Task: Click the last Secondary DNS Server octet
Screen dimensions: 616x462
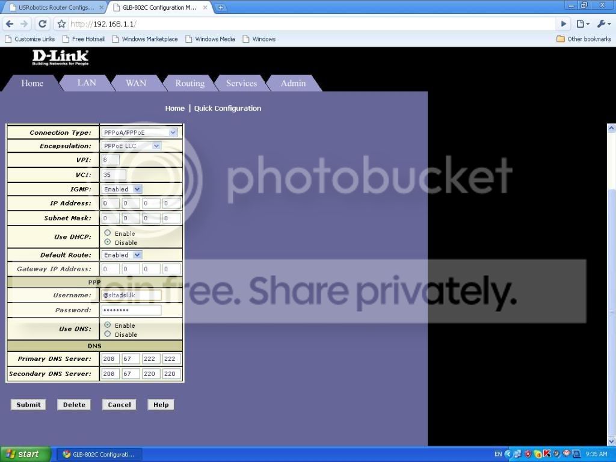Action: (171, 374)
